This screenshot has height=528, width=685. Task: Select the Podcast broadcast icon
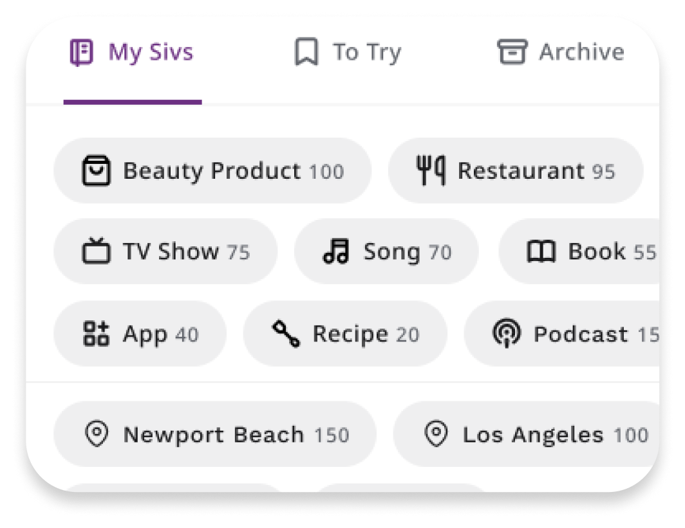[508, 334]
